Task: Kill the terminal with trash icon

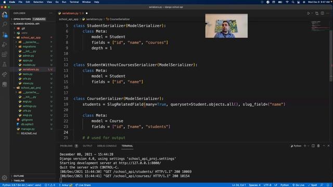Action: 318,146
